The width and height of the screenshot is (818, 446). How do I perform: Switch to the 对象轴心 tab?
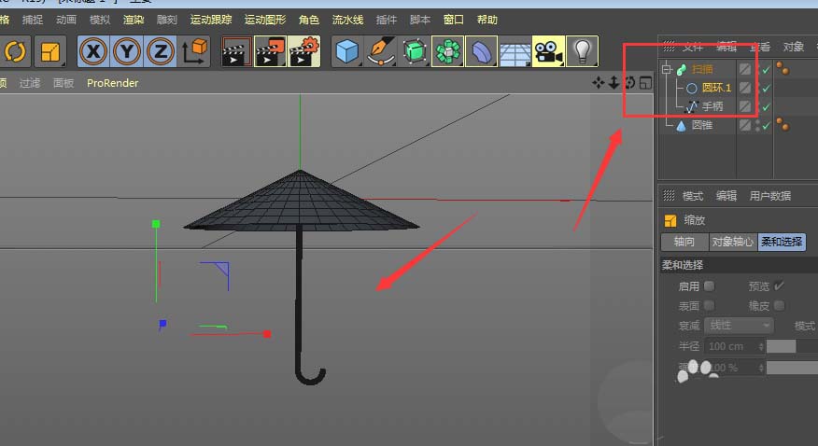coord(732,242)
